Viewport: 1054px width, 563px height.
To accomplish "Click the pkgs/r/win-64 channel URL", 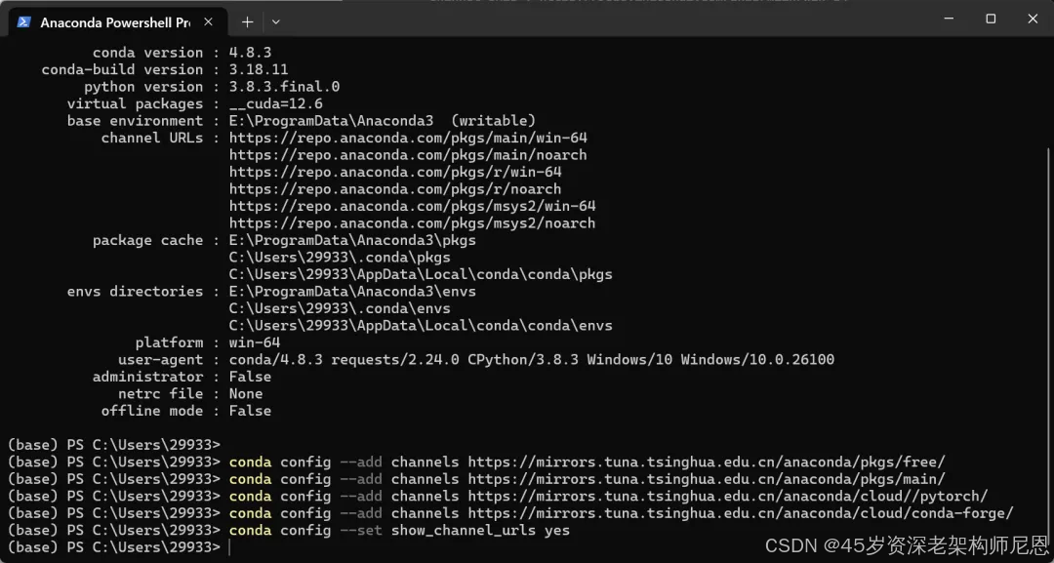I will [395, 172].
